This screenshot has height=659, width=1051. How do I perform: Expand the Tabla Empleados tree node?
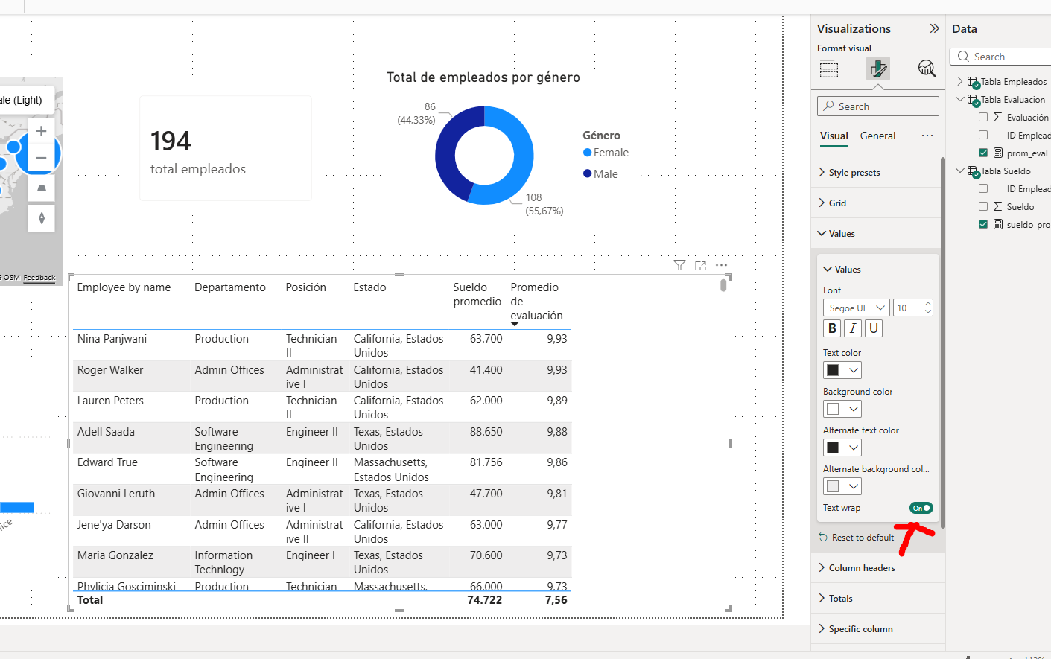(960, 81)
